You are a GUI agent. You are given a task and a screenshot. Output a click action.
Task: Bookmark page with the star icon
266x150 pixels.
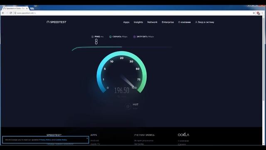254,13
